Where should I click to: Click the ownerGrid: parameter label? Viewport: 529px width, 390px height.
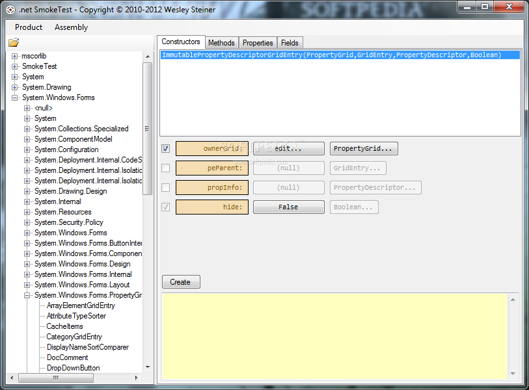click(x=212, y=148)
